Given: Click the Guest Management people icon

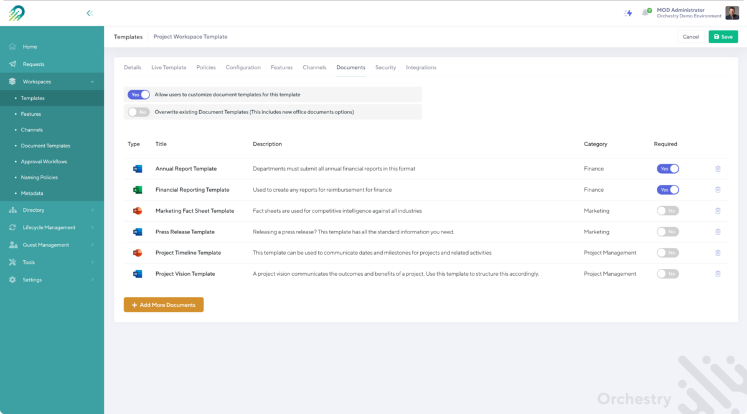Looking at the screenshot, I should click(x=12, y=245).
